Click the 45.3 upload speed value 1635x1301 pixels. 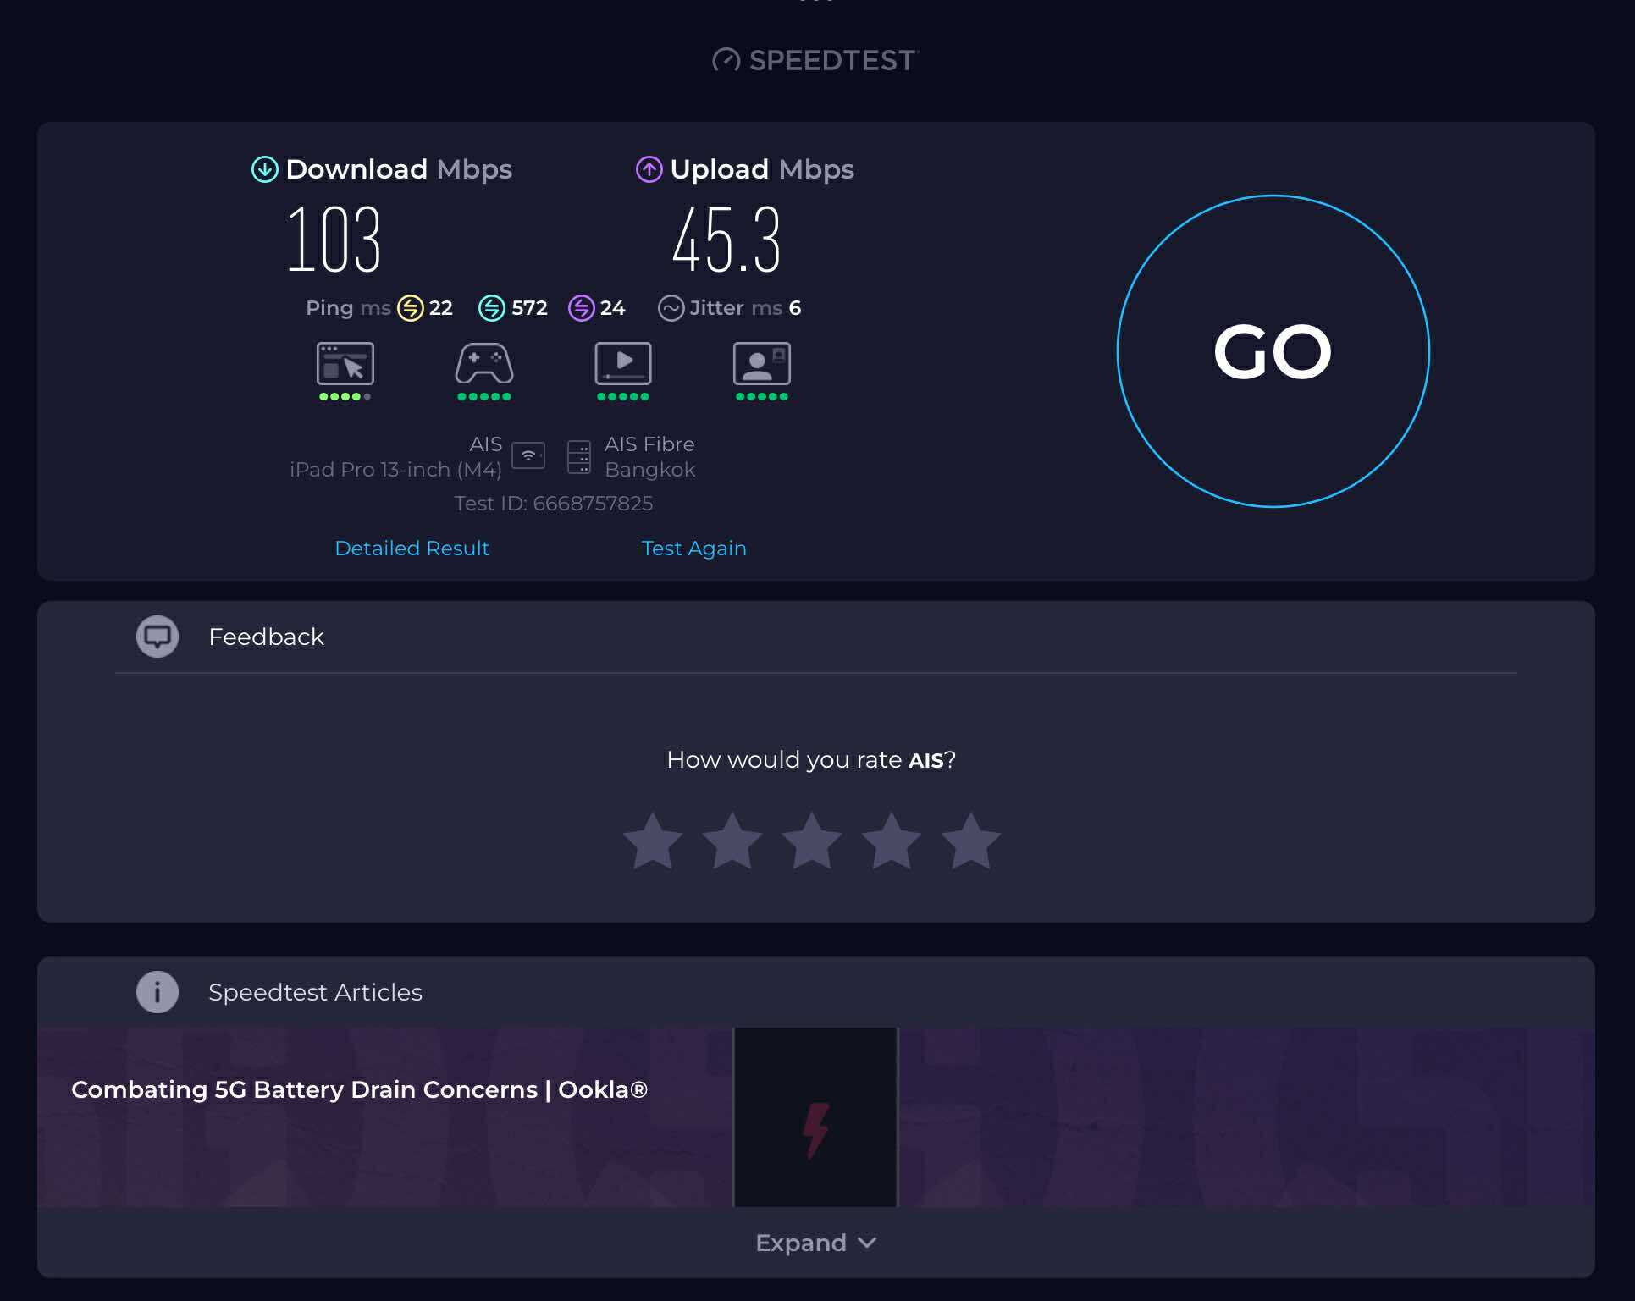click(x=726, y=240)
